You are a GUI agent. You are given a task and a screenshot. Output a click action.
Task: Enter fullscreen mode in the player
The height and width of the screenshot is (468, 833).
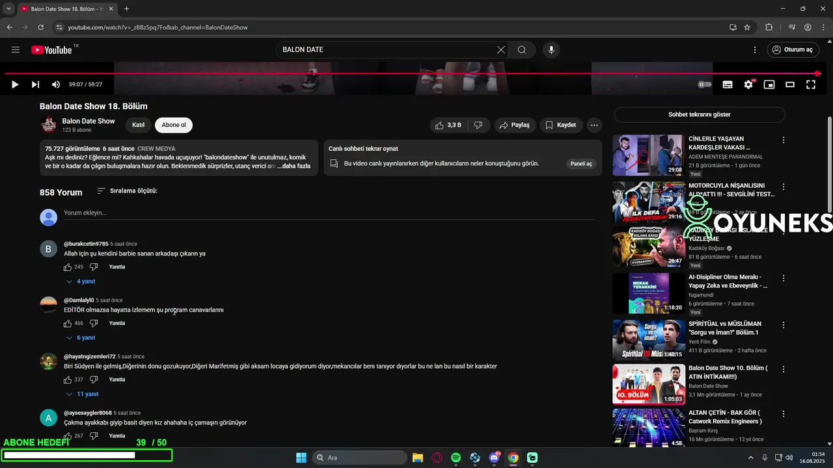click(x=811, y=84)
